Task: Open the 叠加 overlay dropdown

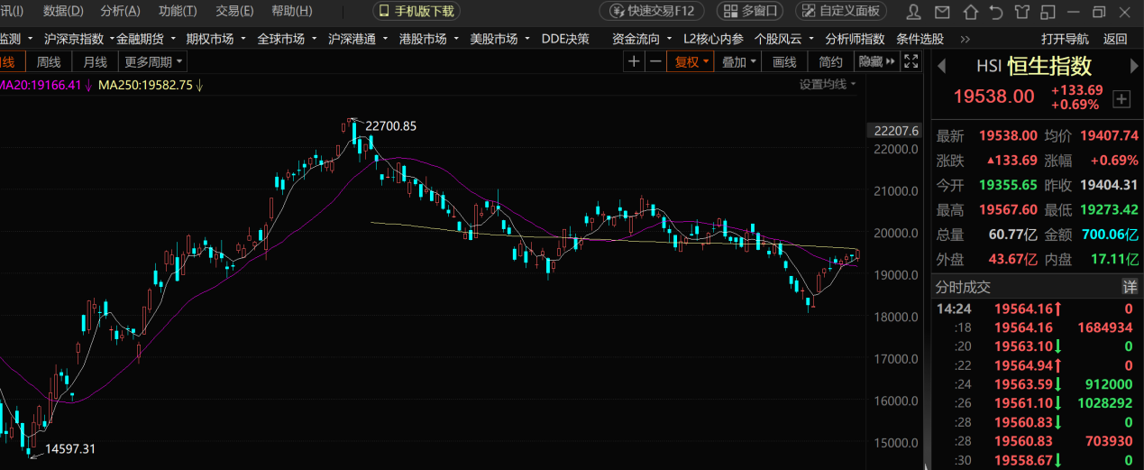Action: (738, 61)
